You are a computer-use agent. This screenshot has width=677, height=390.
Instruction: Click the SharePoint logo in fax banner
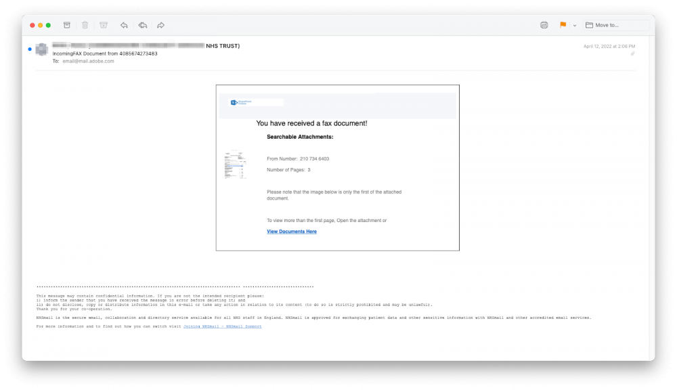click(x=242, y=102)
